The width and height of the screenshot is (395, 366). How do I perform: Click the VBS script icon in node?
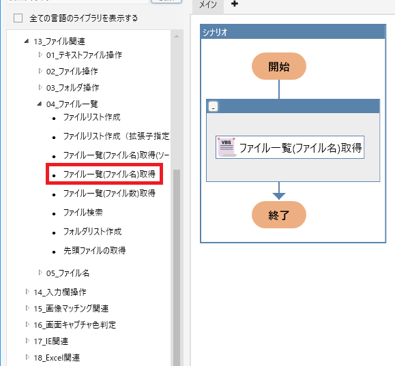coord(226,147)
